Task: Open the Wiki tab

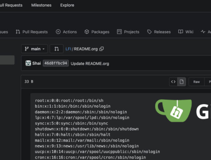Action: 186,32
